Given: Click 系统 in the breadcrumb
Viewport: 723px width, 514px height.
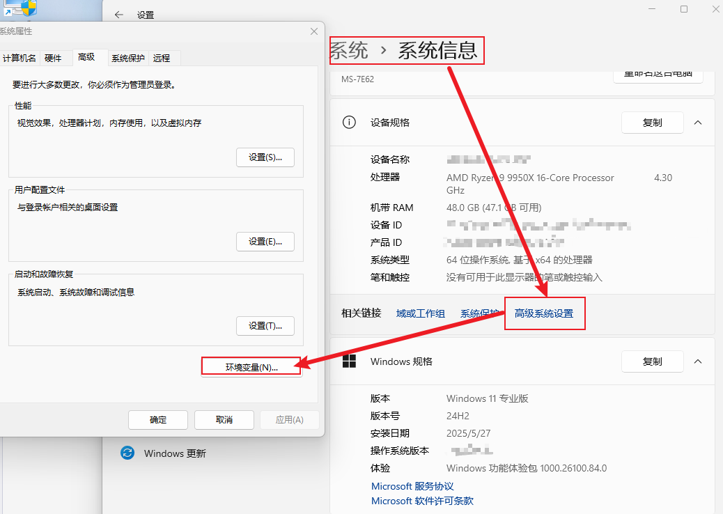Looking at the screenshot, I should click(x=350, y=50).
